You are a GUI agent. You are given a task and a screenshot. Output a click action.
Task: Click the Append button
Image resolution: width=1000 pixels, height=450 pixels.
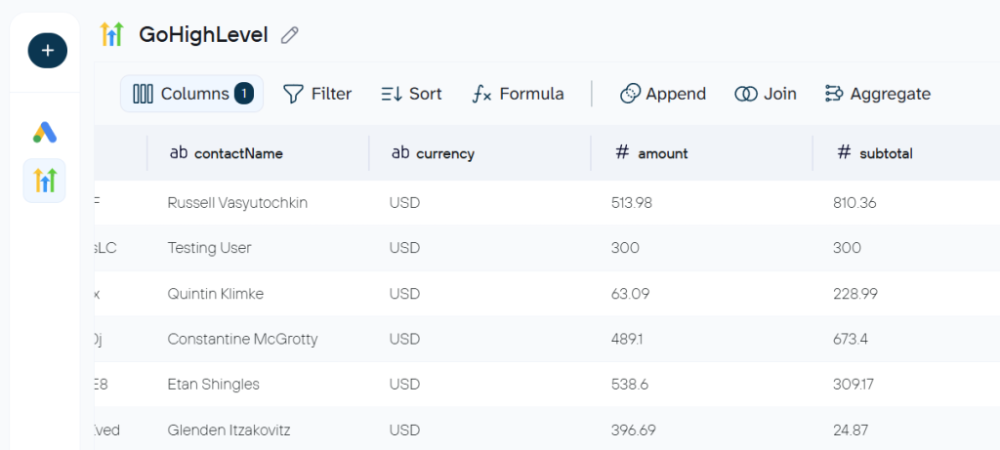663,94
